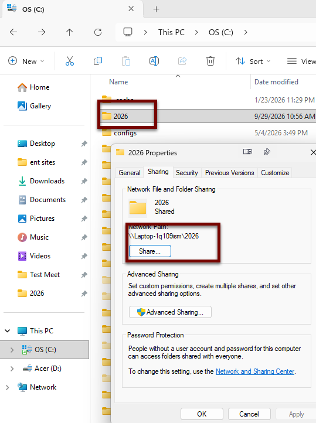Open Advanced Sharing... dialog
The width and height of the screenshot is (316, 423).
click(170, 312)
